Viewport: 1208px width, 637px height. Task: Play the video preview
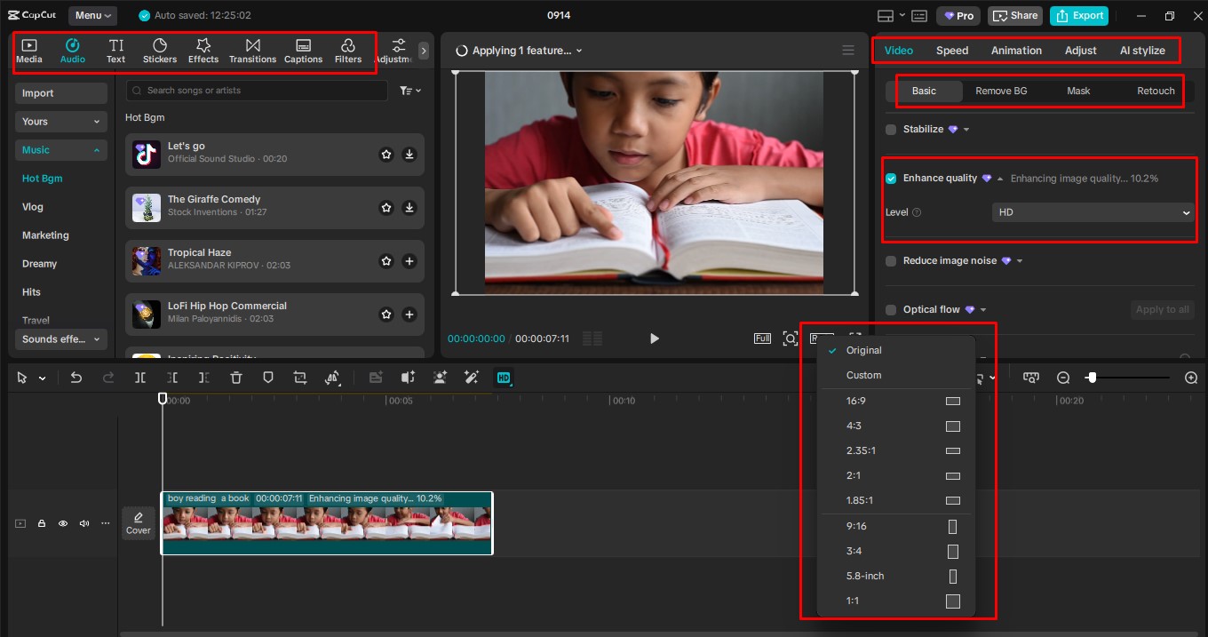(x=655, y=338)
